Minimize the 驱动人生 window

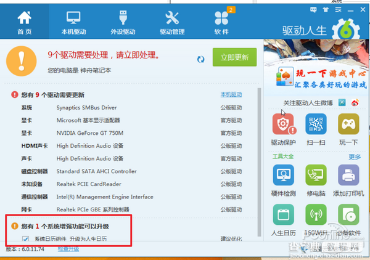[x=350, y=10]
